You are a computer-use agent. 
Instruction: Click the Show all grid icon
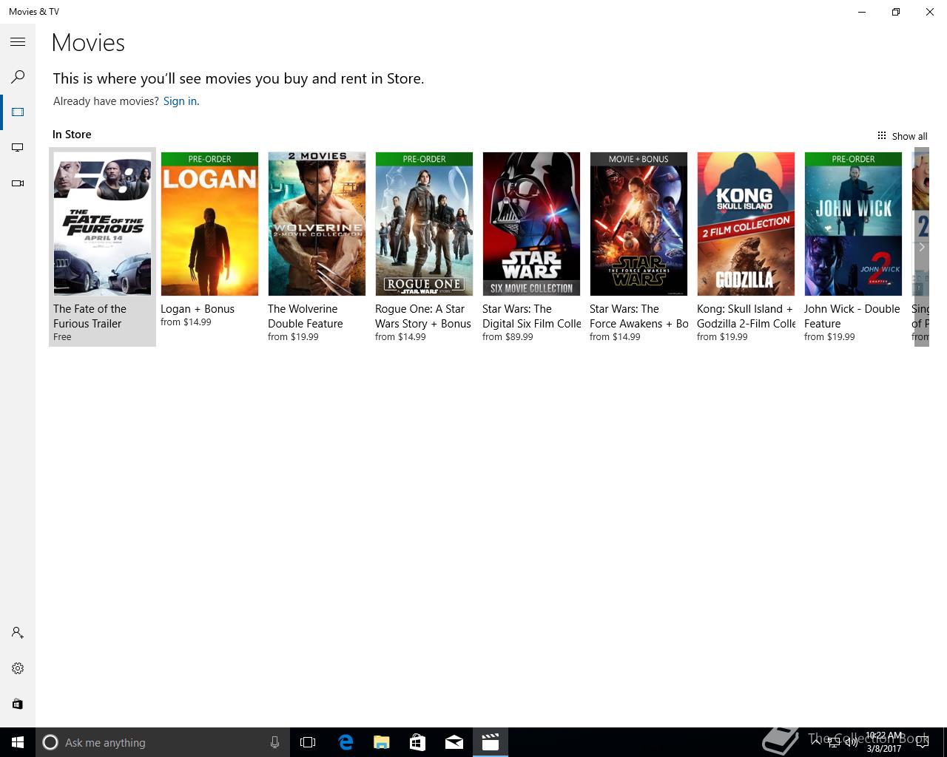pos(882,135)
